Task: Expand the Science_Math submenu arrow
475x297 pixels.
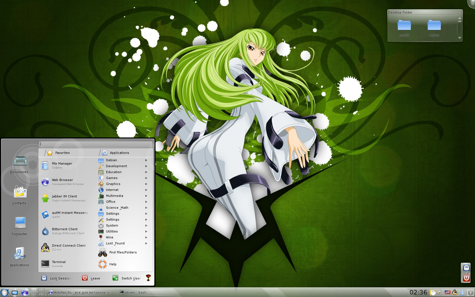Action: [146, 208]
